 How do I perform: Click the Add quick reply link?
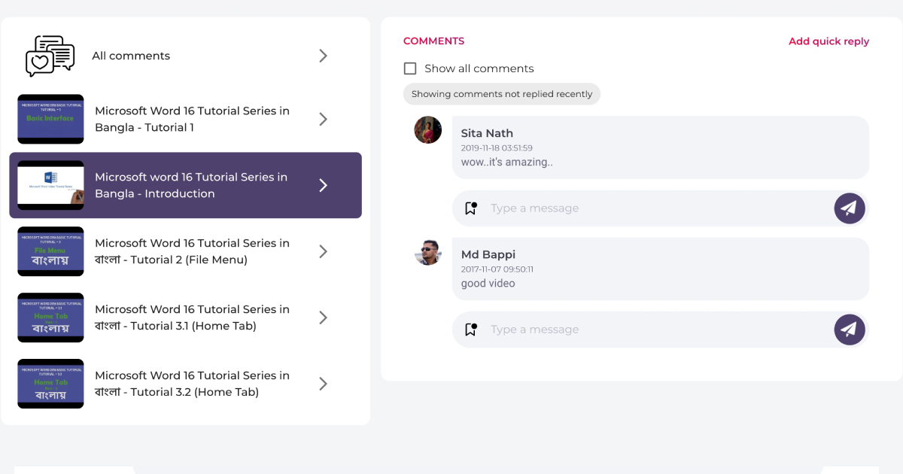click(829, 41)
